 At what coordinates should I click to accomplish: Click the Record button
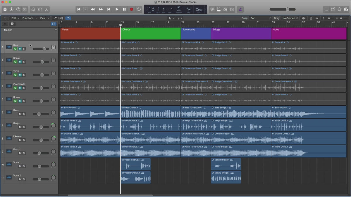(x=131, y=9)
